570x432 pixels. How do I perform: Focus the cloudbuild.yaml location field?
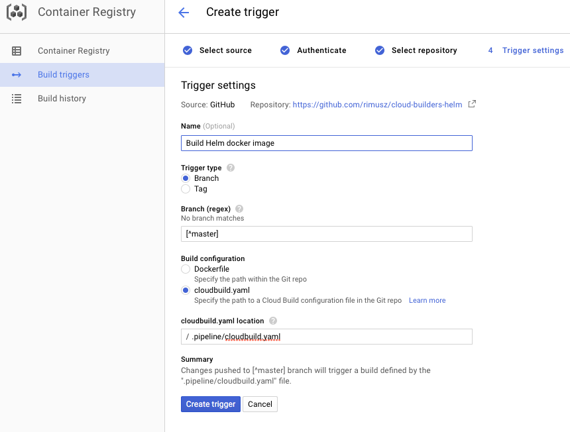(x=327, y=337)
